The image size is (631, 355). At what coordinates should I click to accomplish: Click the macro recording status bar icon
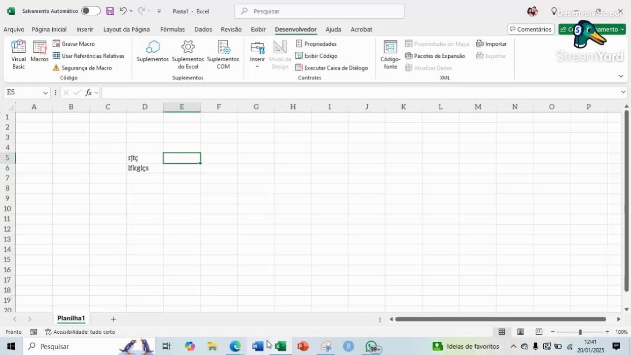34,332
